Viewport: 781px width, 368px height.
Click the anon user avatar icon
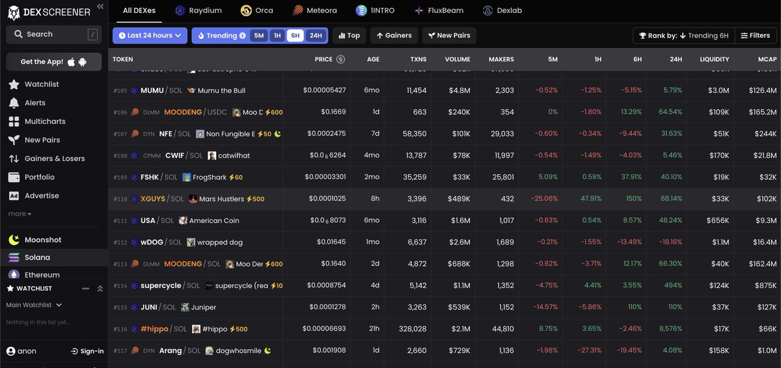(10, 351)
